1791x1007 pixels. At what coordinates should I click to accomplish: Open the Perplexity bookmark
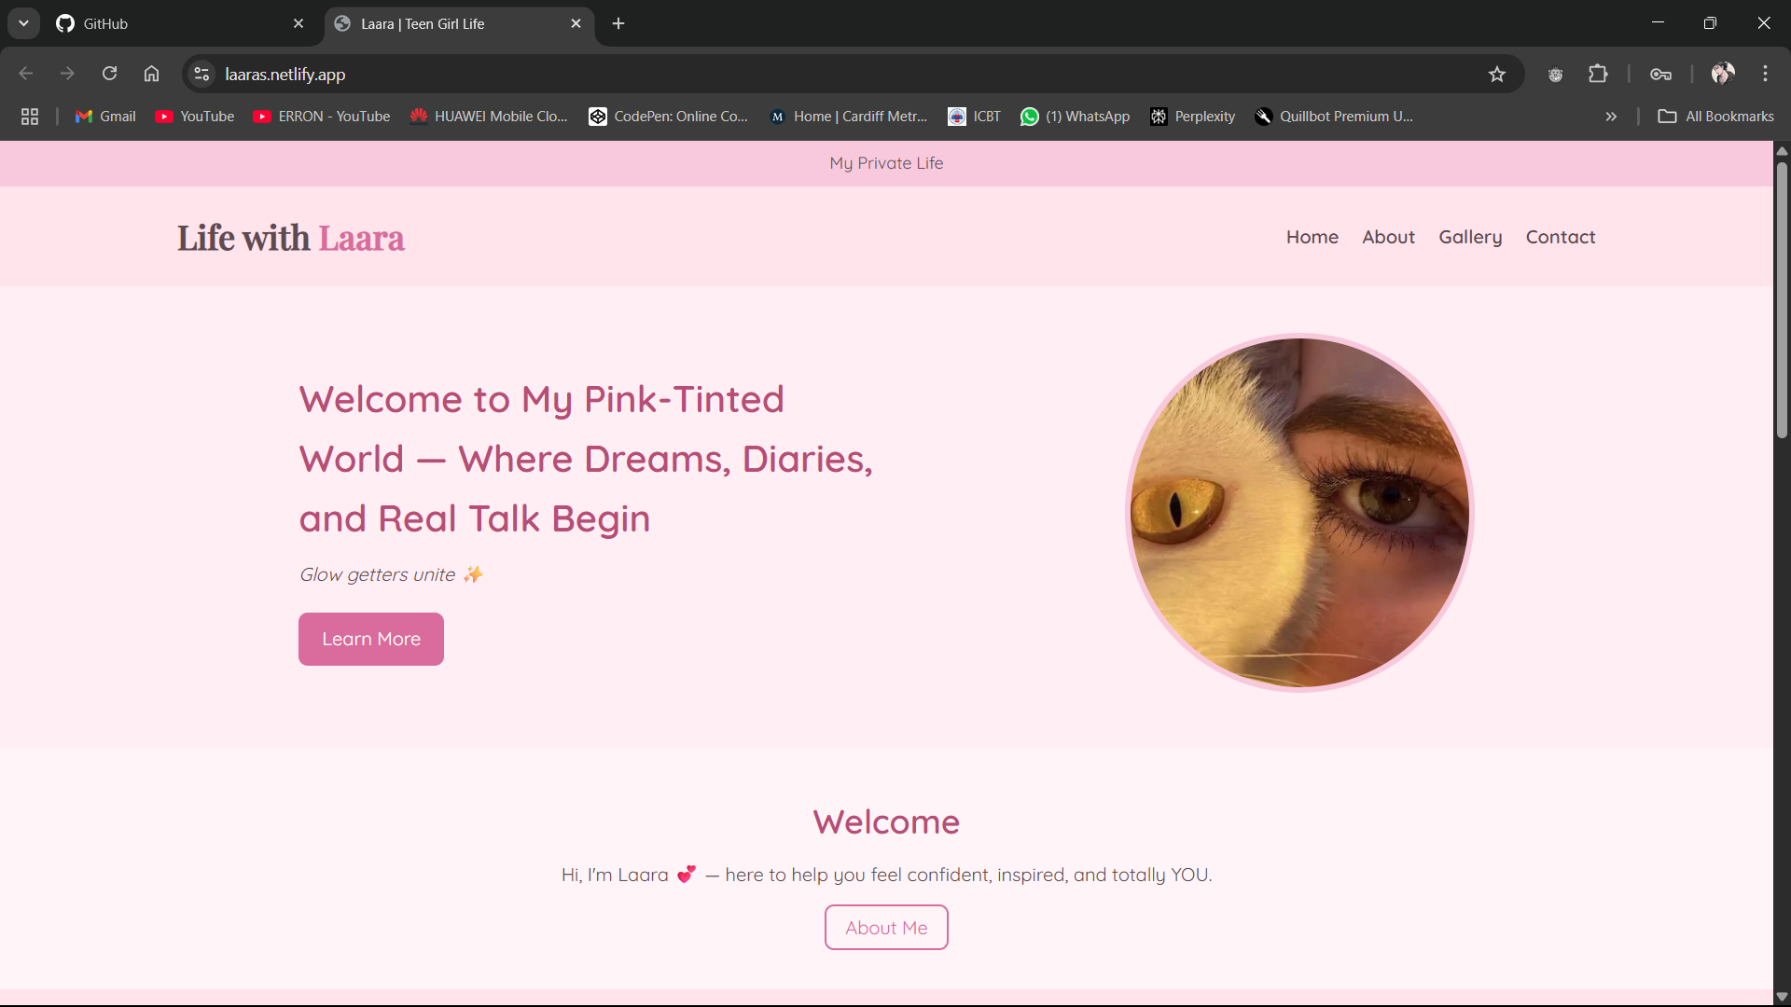point(1193,116)
